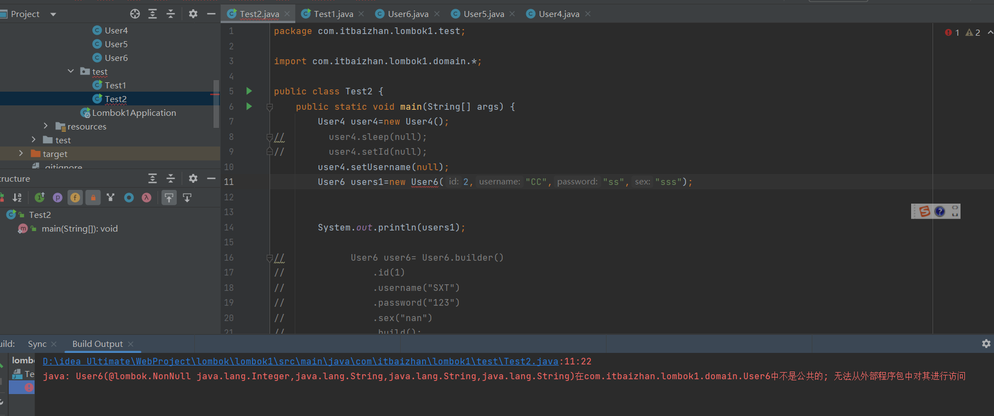Click Sogou input method S icon
Viewport: 994px width, 416px height.
(924, 211)
